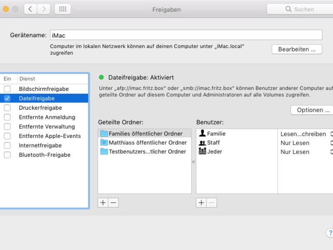The width and height of the screenshot is (333, 250).
Task: Enable the Internetfreigabe checkbox
Action: (x=7, y=145)
